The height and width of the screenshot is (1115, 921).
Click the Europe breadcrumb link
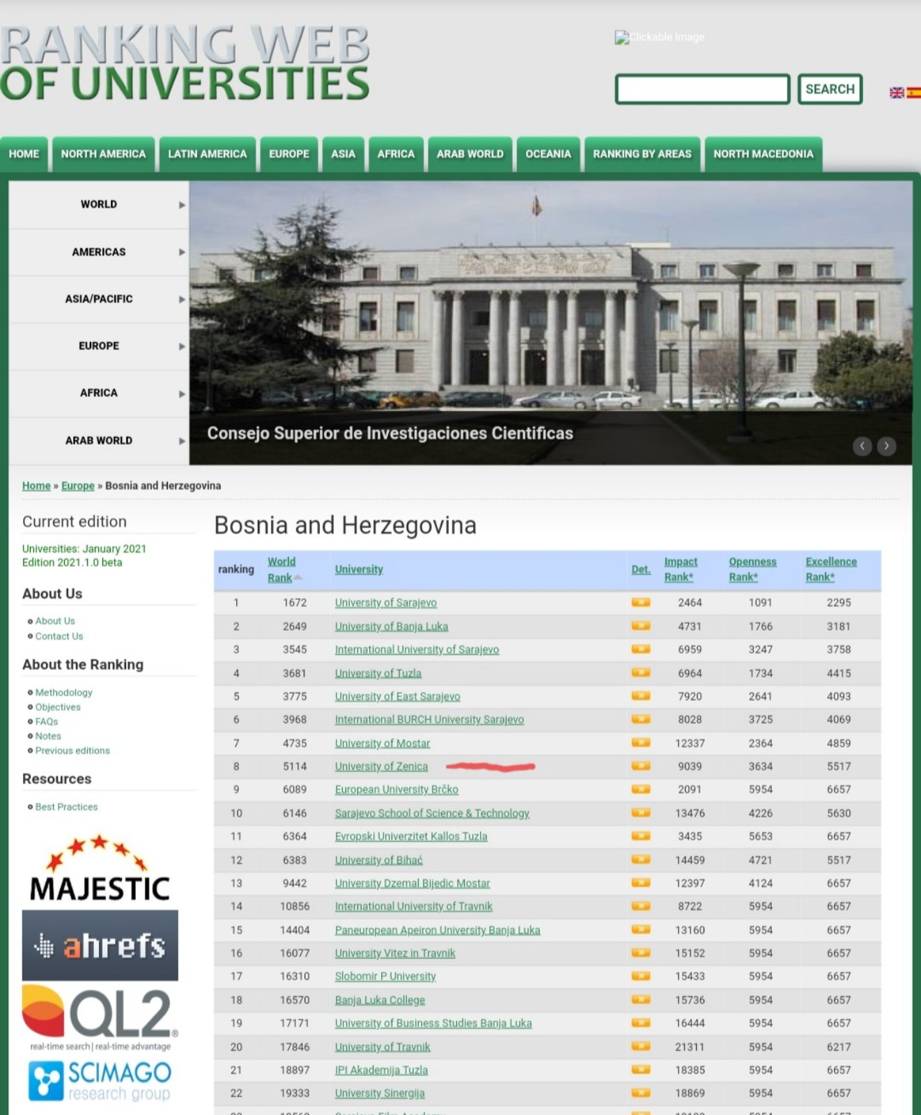(x=77, y=486)
